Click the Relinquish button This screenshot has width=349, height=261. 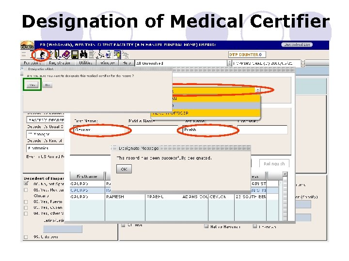[x=274, y=164]
